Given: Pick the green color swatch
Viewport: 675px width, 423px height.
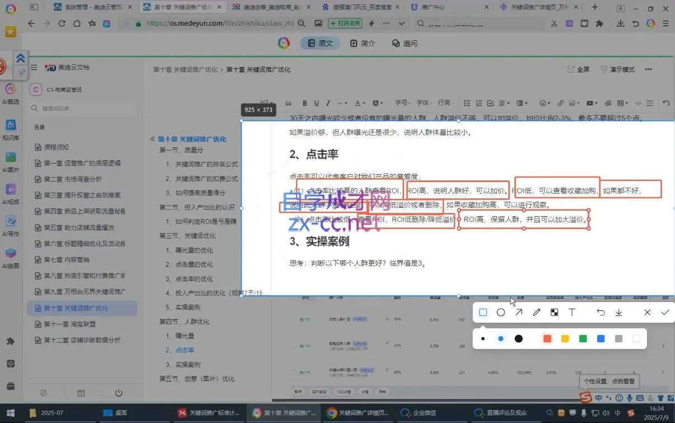Looking at the screenshot, I should tap(583, 338).
